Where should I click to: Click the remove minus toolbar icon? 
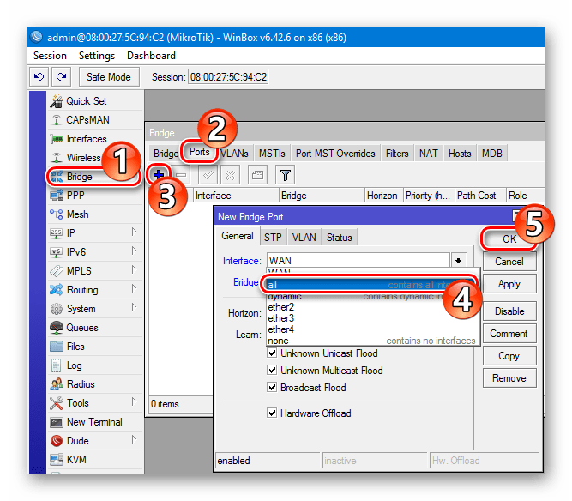[x=181, y=176]
